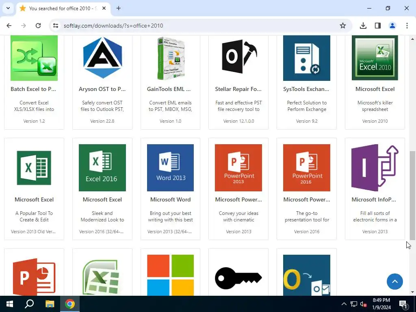Image resolution: width=416 pixels, height=312 pixels.
Task: Bookmark this page with the star icon
Action: [343, 26]
